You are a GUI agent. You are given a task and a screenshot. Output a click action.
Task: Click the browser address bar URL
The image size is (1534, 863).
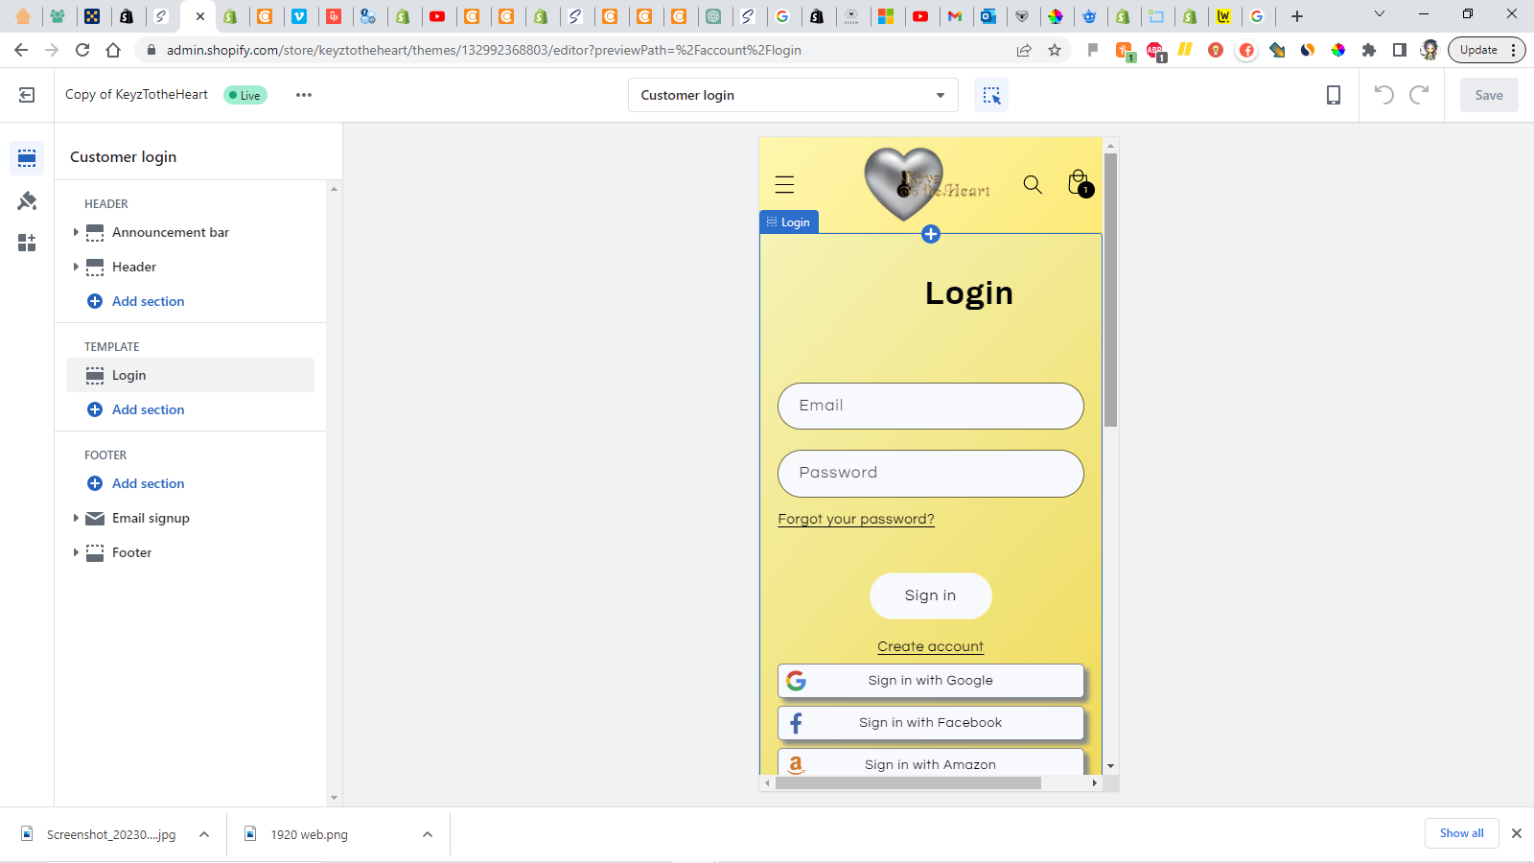(484, 50)
